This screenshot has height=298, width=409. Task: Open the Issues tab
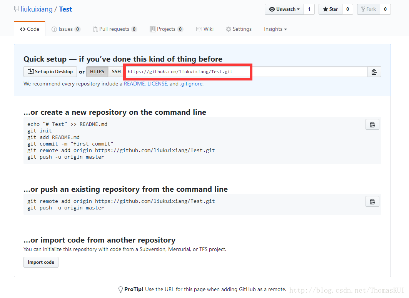tap(66, 29)
